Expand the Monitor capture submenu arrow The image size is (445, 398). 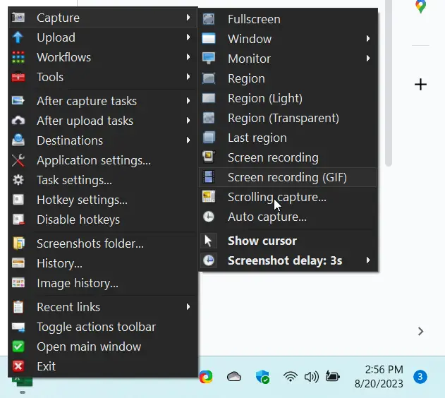tap(368, 58)
